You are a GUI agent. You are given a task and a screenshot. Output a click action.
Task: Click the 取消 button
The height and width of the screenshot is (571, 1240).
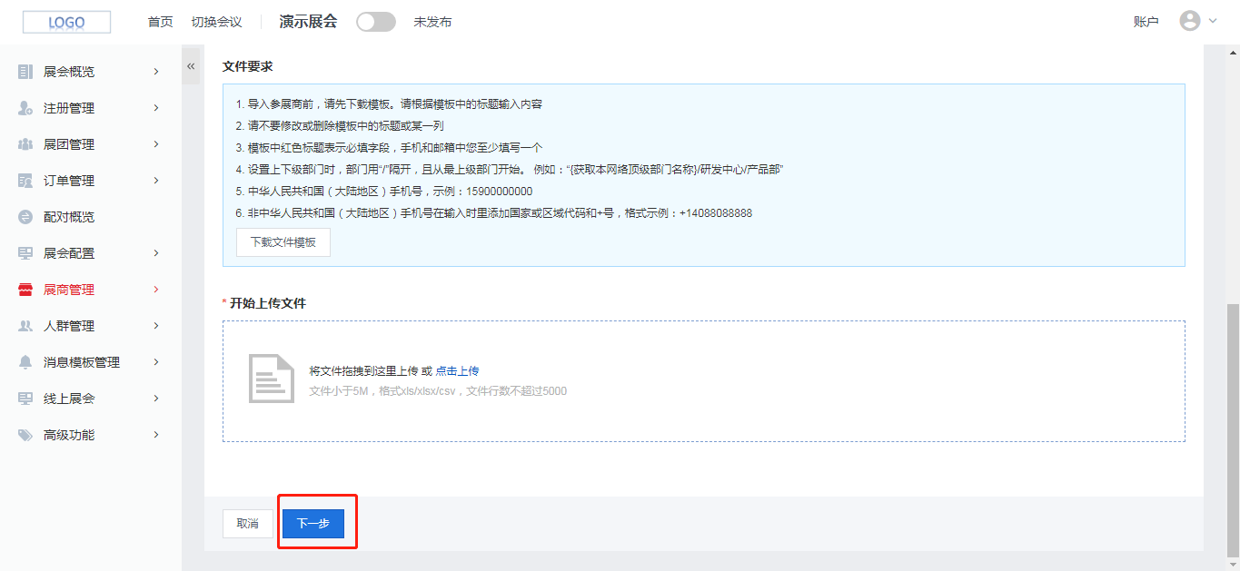point(248,524)
